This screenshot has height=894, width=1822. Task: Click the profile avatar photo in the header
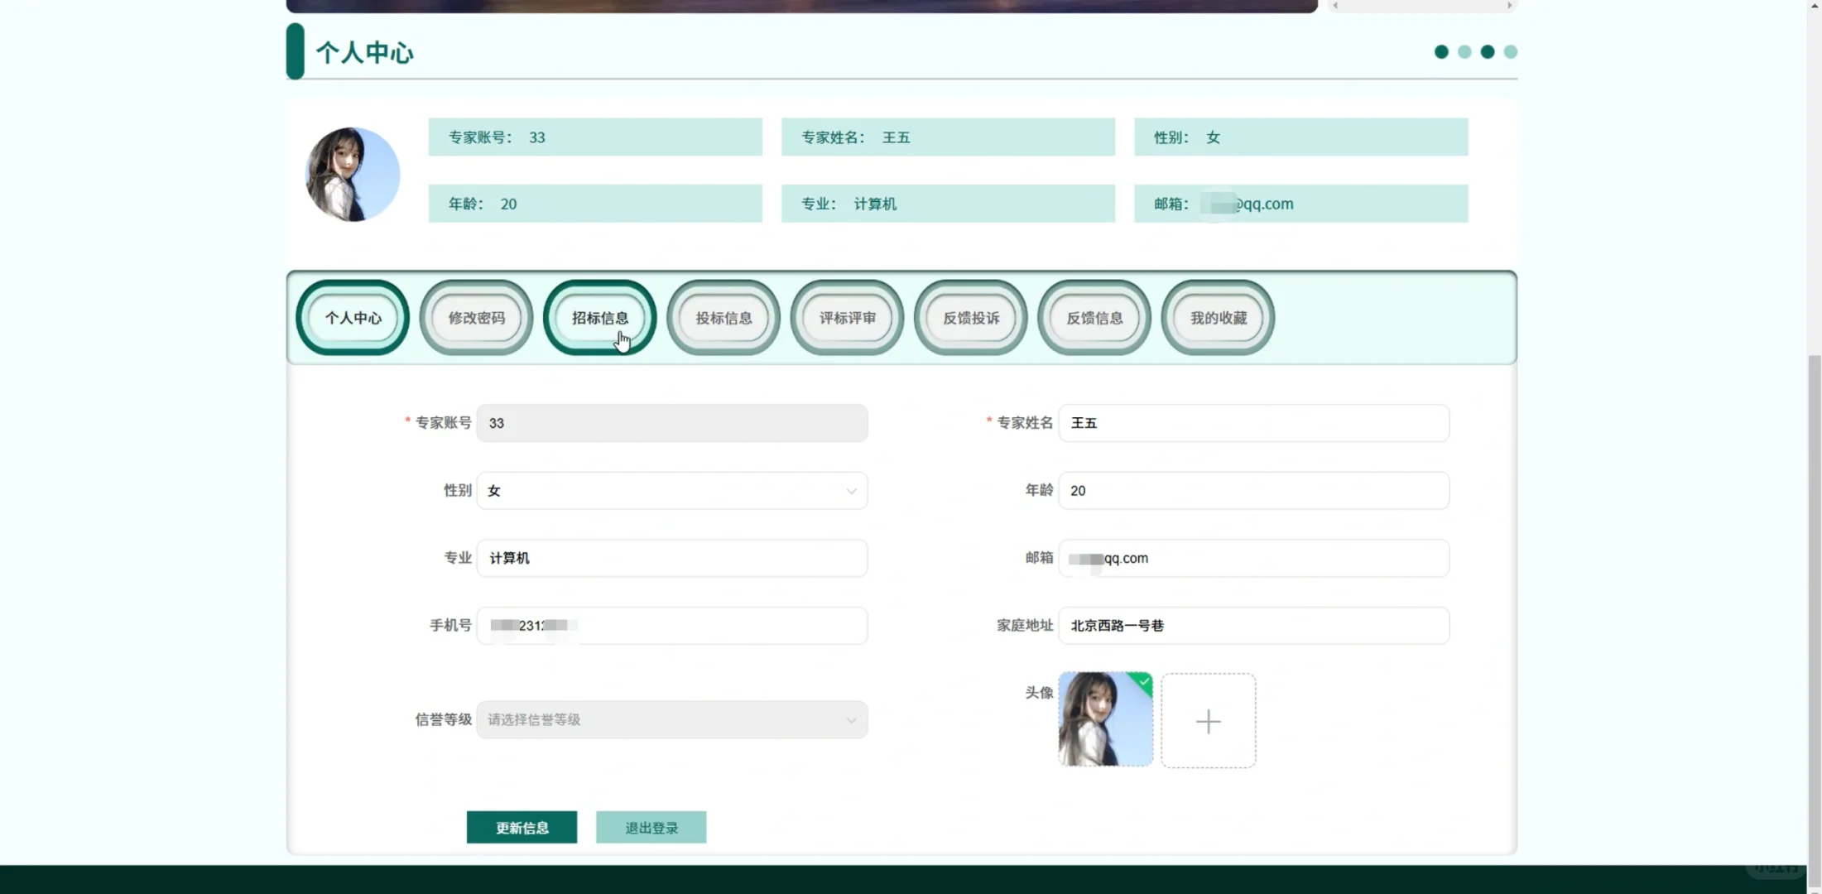352,174
